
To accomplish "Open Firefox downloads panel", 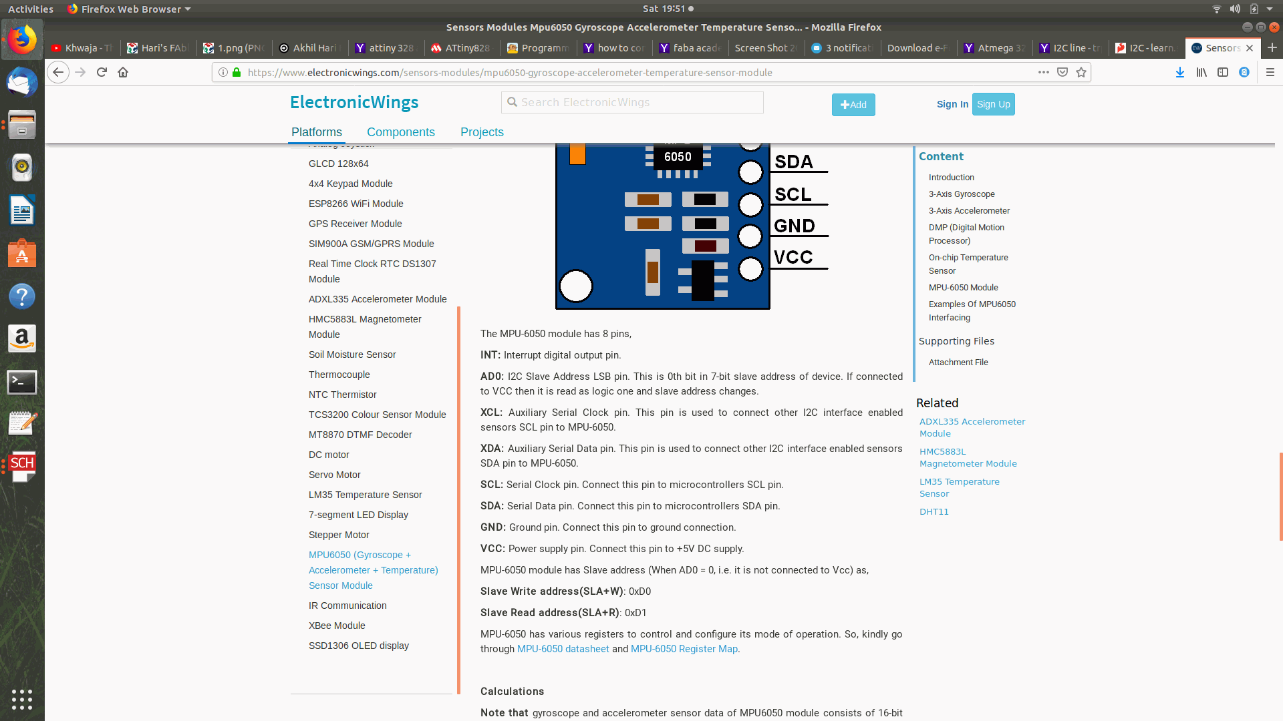I will [1180, 72].
